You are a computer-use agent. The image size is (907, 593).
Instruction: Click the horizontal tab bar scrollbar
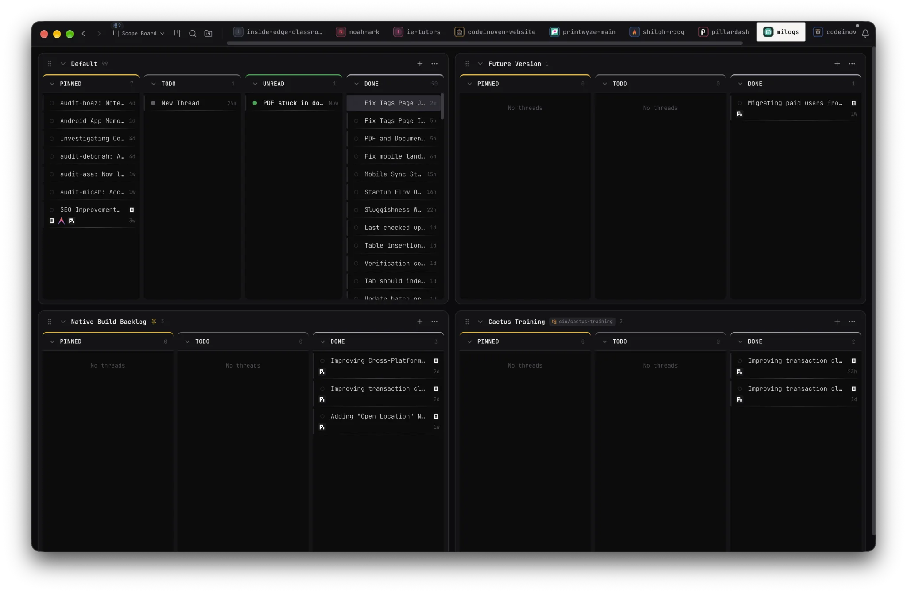(485, 43)
